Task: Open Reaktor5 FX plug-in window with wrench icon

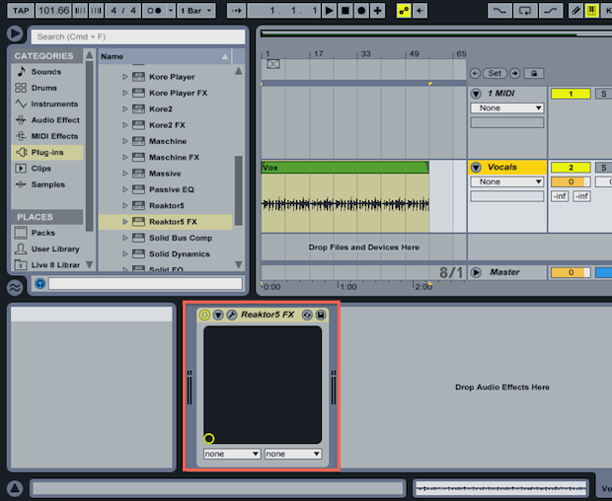Action: (x=232, y=315)
